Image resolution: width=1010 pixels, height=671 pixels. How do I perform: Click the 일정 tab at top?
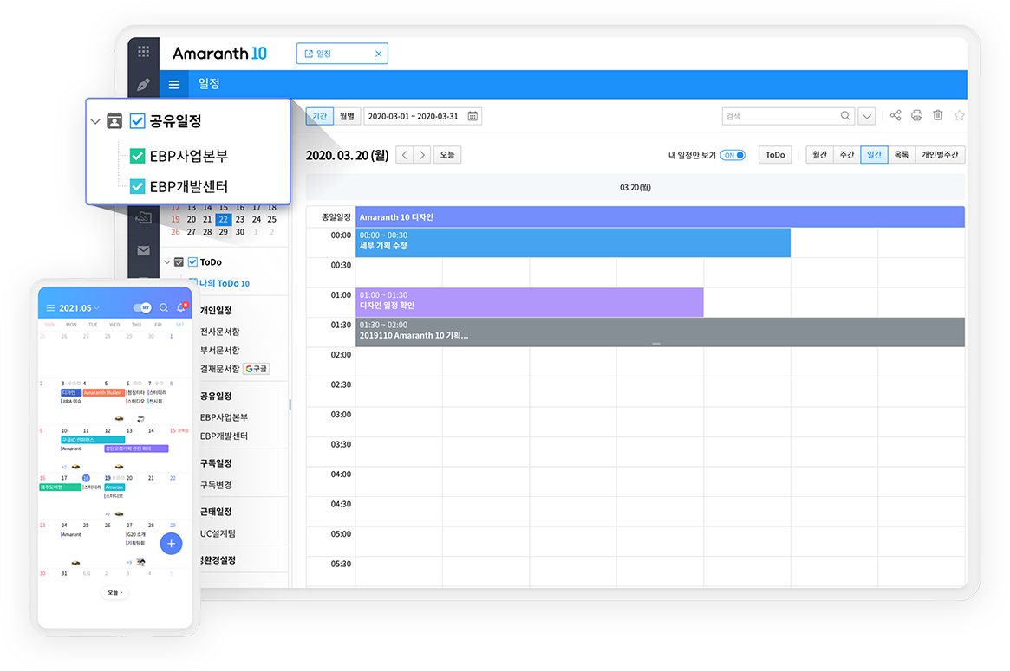[342, 54]
